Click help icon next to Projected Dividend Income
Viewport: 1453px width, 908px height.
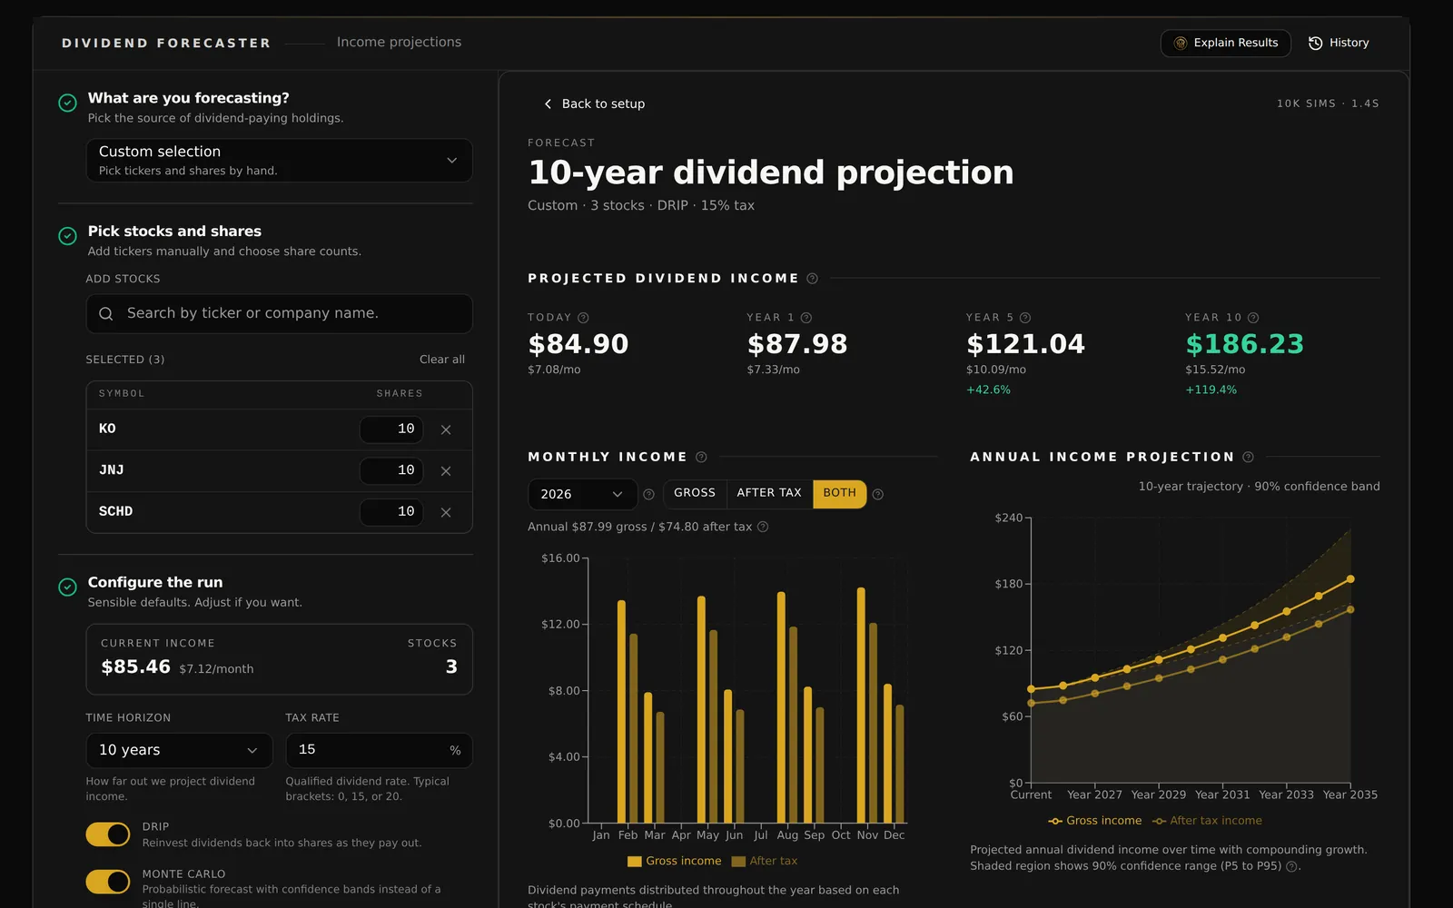[812, 279]
